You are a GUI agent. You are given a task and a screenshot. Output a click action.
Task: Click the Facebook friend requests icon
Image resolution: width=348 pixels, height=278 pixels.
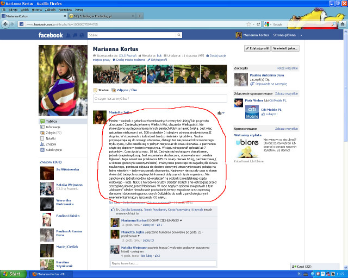click(x=69, y=35)
